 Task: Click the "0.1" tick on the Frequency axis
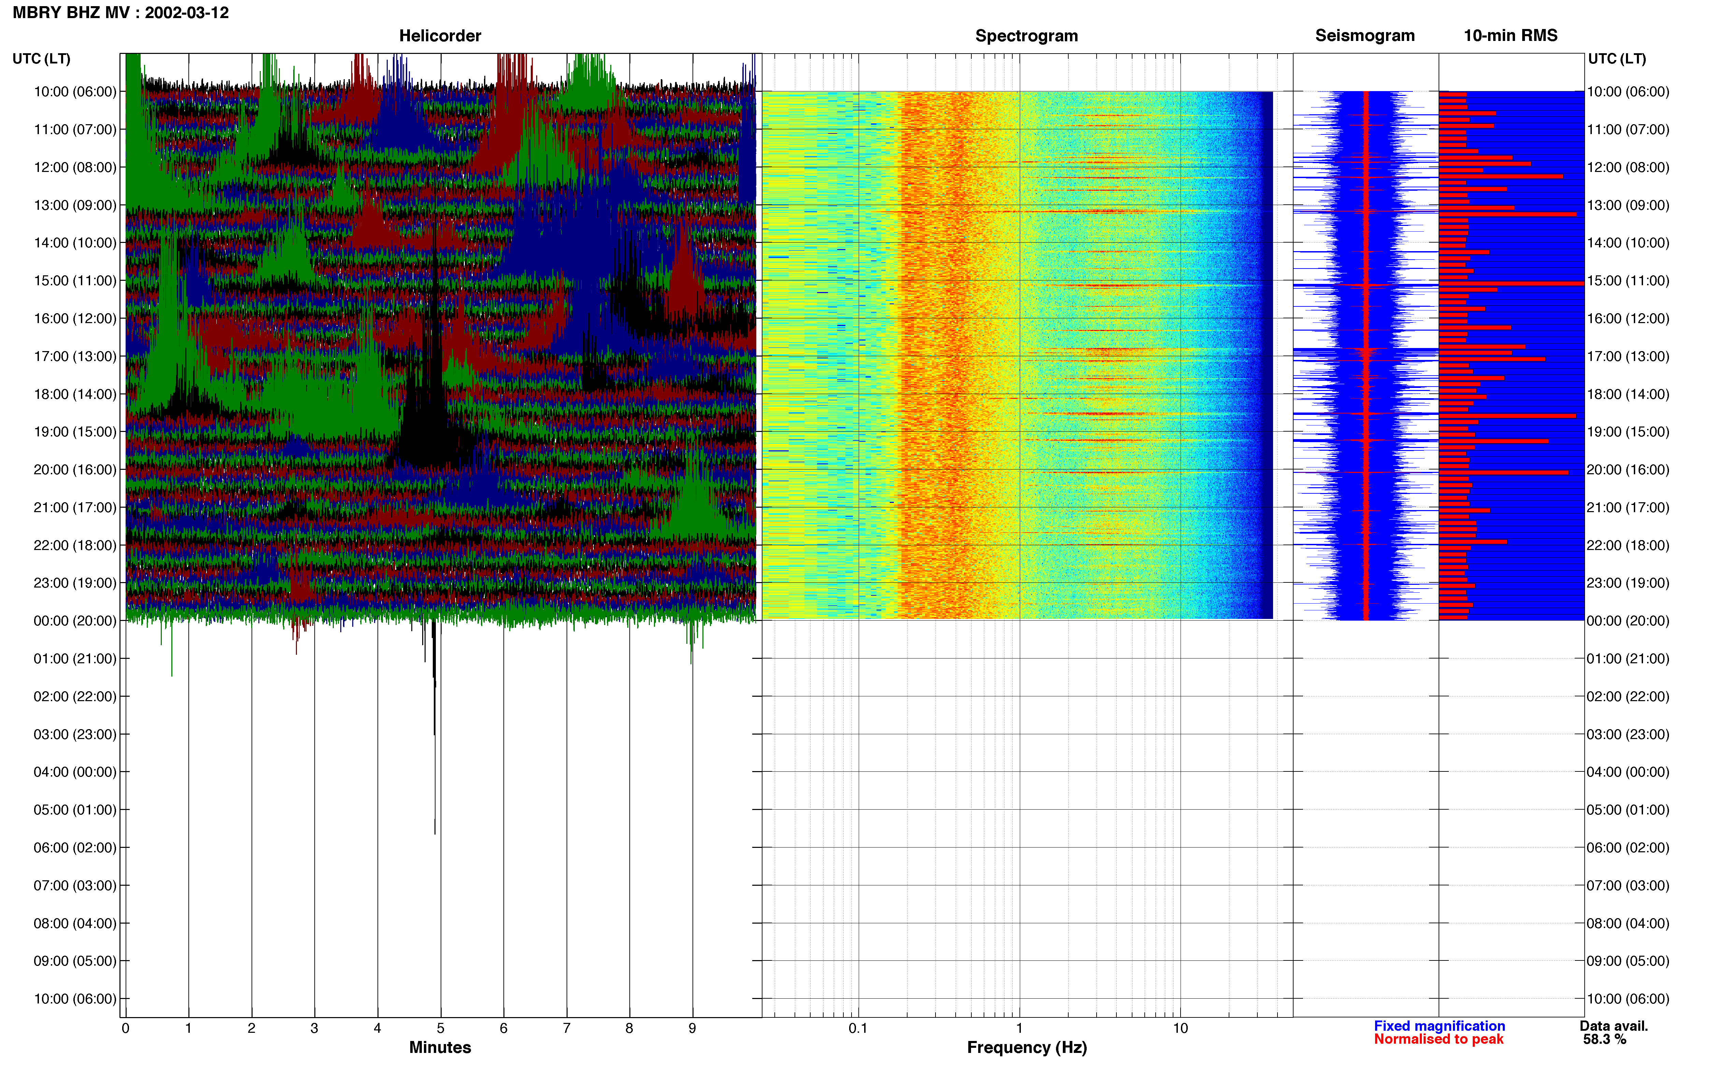pyautogui.click(x=858, y=1028)
